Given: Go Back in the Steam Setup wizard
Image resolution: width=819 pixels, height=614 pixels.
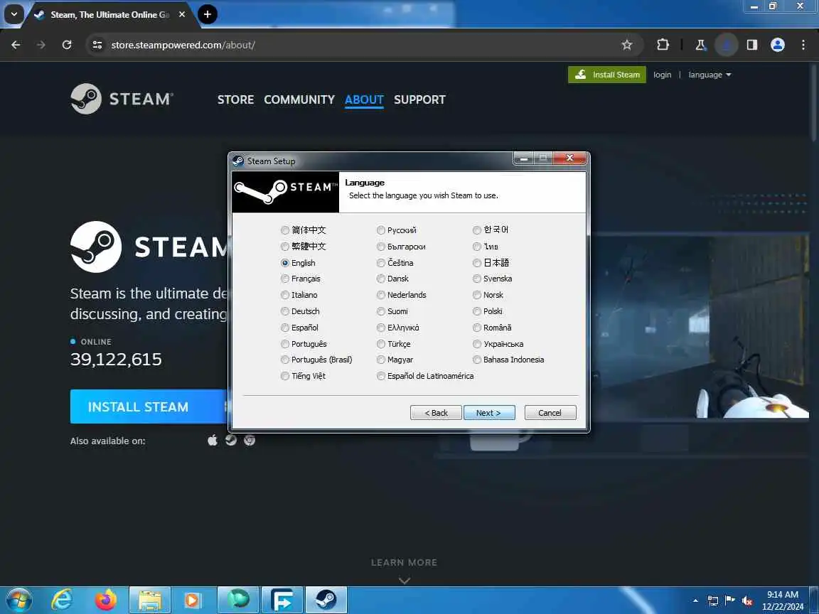Looking at the screenshot, I should pyautogui.click(x=436, y=412).
